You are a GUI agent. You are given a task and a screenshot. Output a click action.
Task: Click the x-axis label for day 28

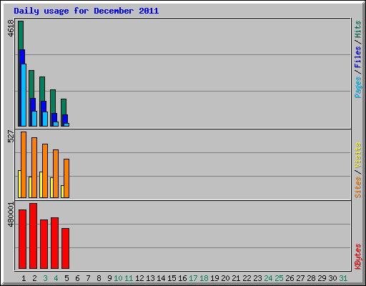tap(311, 278)
